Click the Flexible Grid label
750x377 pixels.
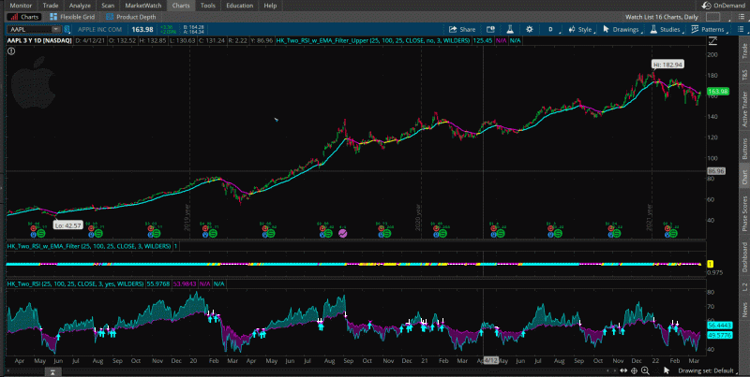point(78,17)
